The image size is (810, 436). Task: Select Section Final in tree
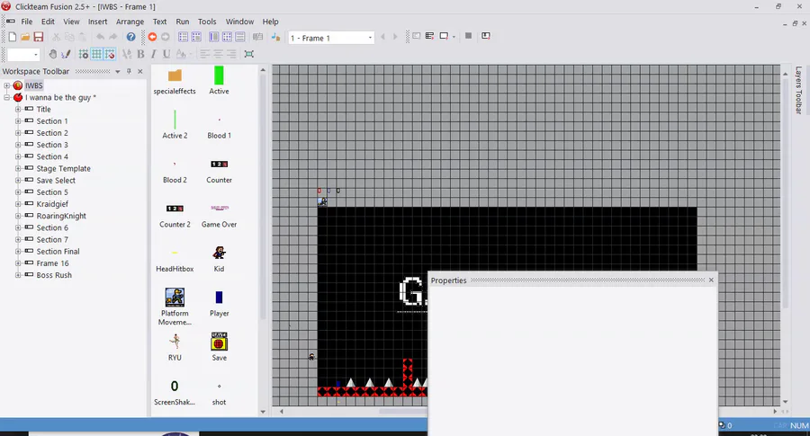[58, 252]
